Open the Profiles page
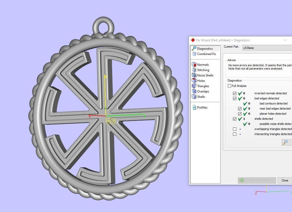The image size is (292, 212). (200, 107)
